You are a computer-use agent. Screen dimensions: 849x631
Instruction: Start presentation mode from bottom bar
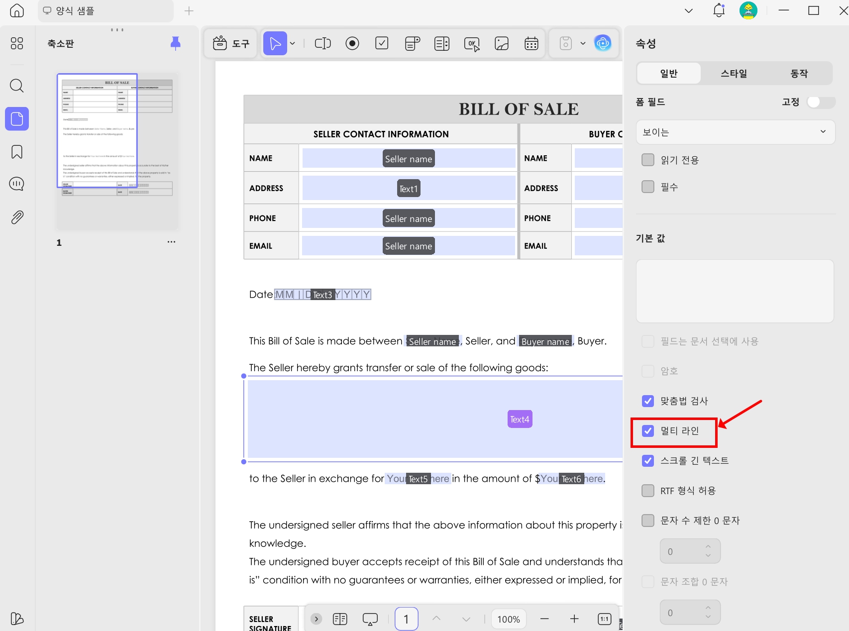click(x=370, y=619)
